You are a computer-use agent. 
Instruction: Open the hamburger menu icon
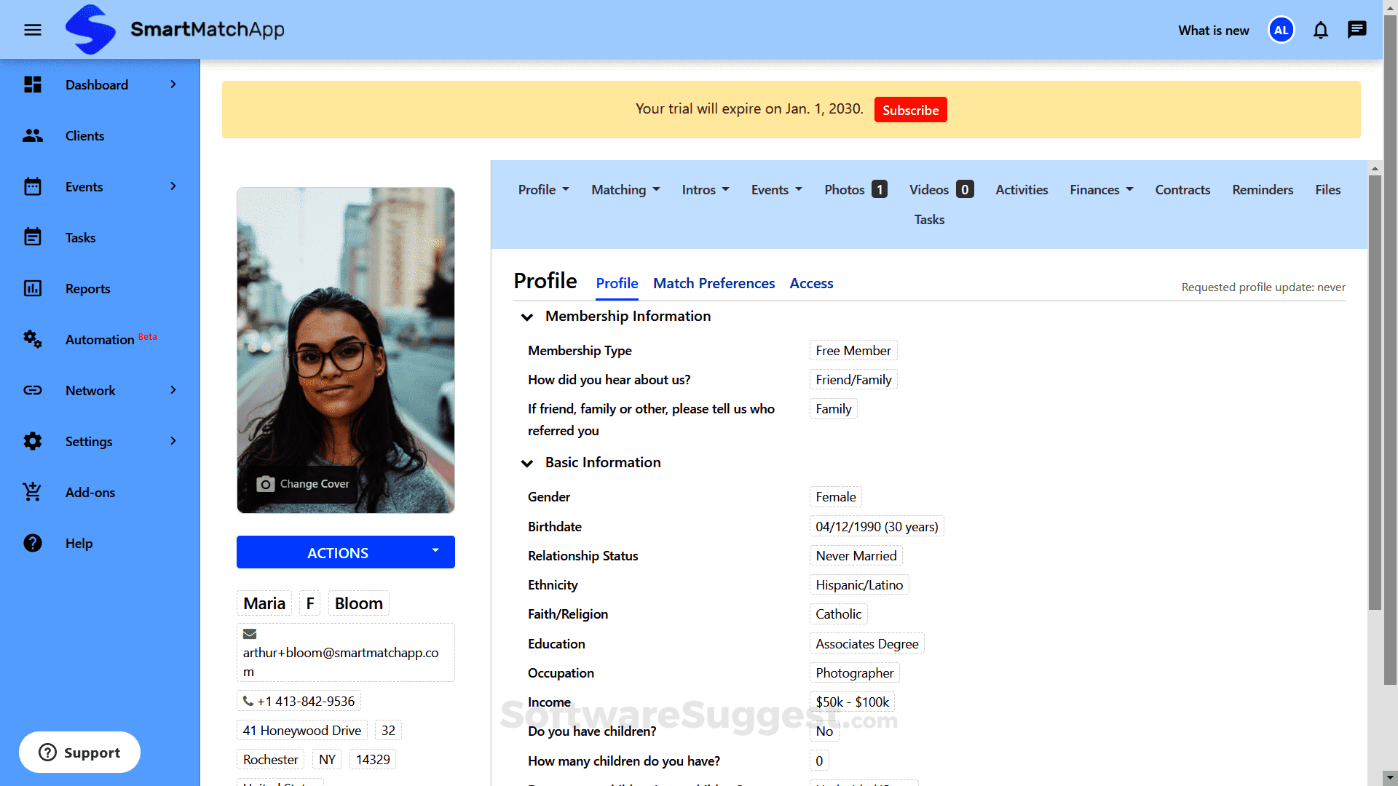[33, 30]
